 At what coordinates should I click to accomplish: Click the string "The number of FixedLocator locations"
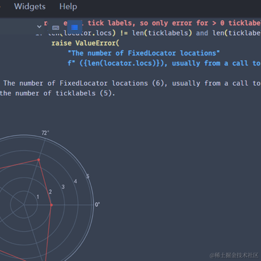point(144,53)
